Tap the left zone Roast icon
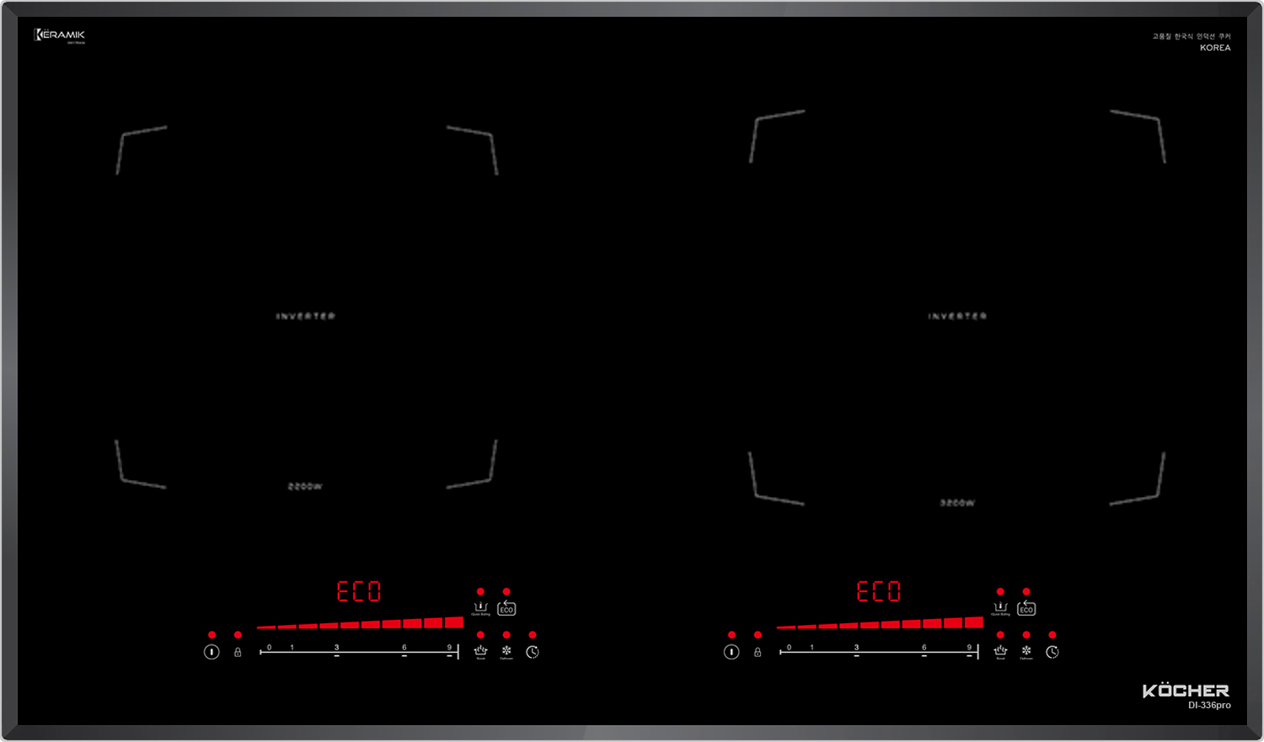The height and width of the screenshot is (742, 1264). coord(480,652)
